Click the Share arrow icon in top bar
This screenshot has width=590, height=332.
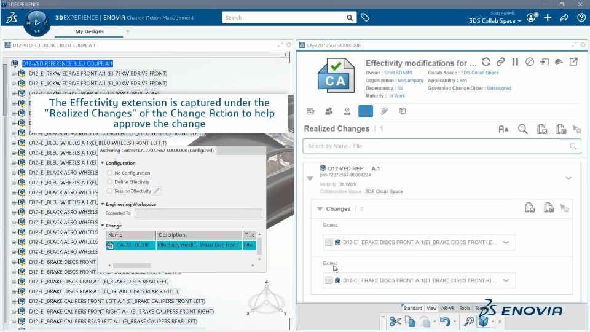pos(564,17)
